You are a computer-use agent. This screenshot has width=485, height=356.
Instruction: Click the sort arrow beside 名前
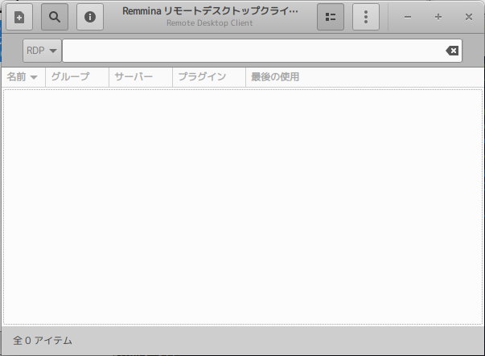(x=35, y=78)
